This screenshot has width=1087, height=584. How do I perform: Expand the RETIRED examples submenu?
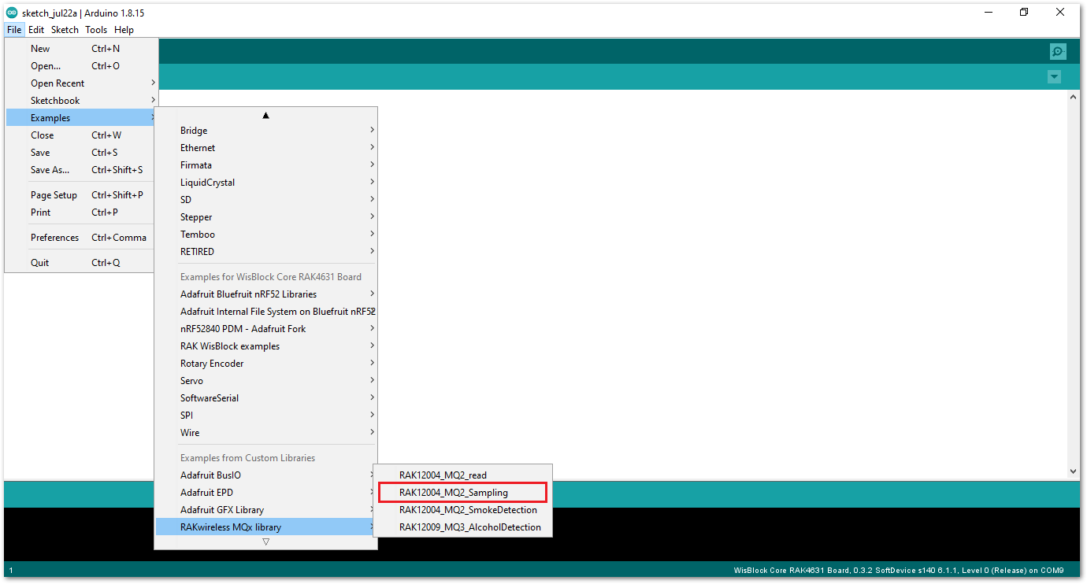click(x=266, y=252)
